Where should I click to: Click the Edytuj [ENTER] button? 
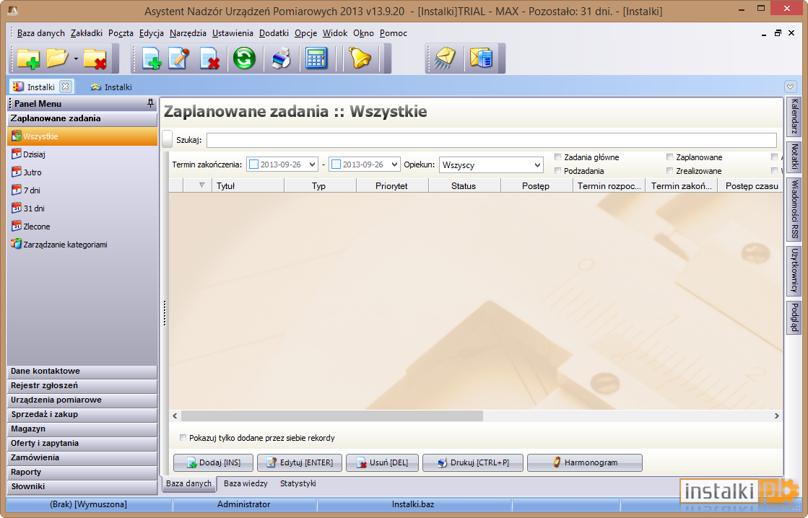tap(300, 462)
